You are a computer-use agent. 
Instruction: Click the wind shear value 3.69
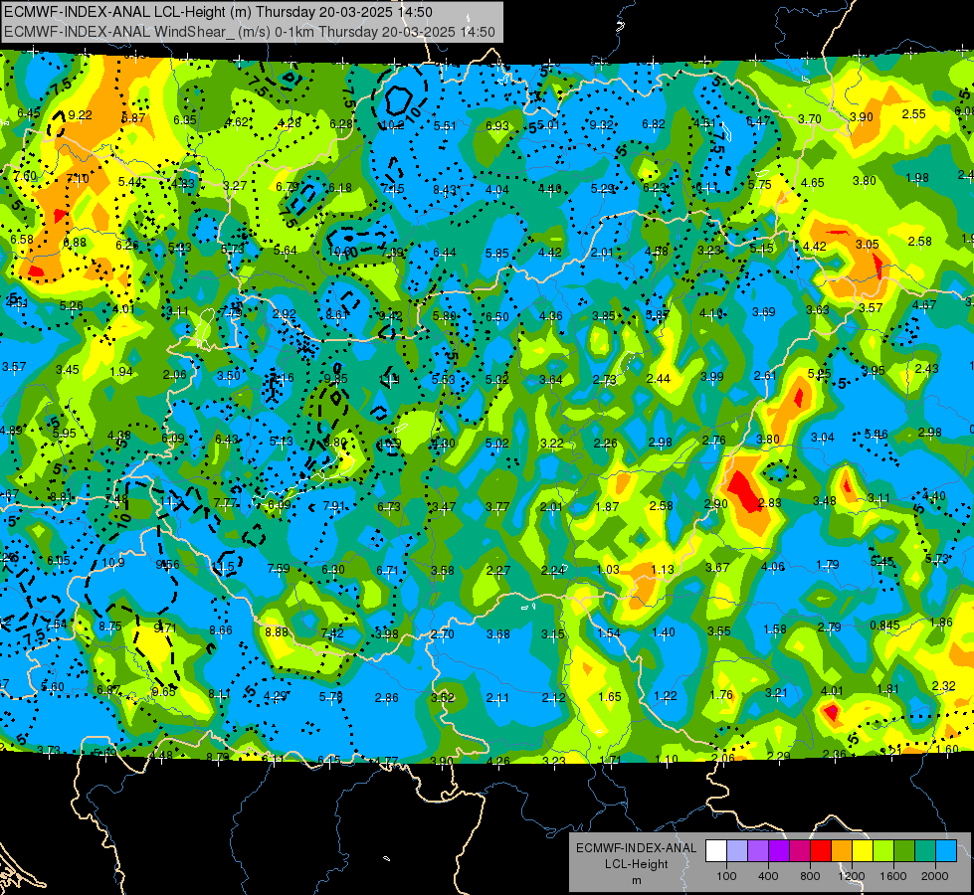coord(764,312)
